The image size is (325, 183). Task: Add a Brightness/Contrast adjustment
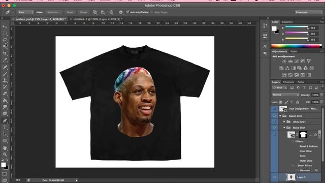point(284,61)
